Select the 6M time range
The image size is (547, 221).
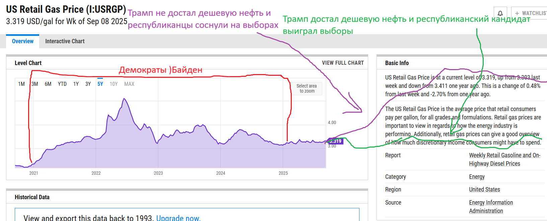coord(48,84)
